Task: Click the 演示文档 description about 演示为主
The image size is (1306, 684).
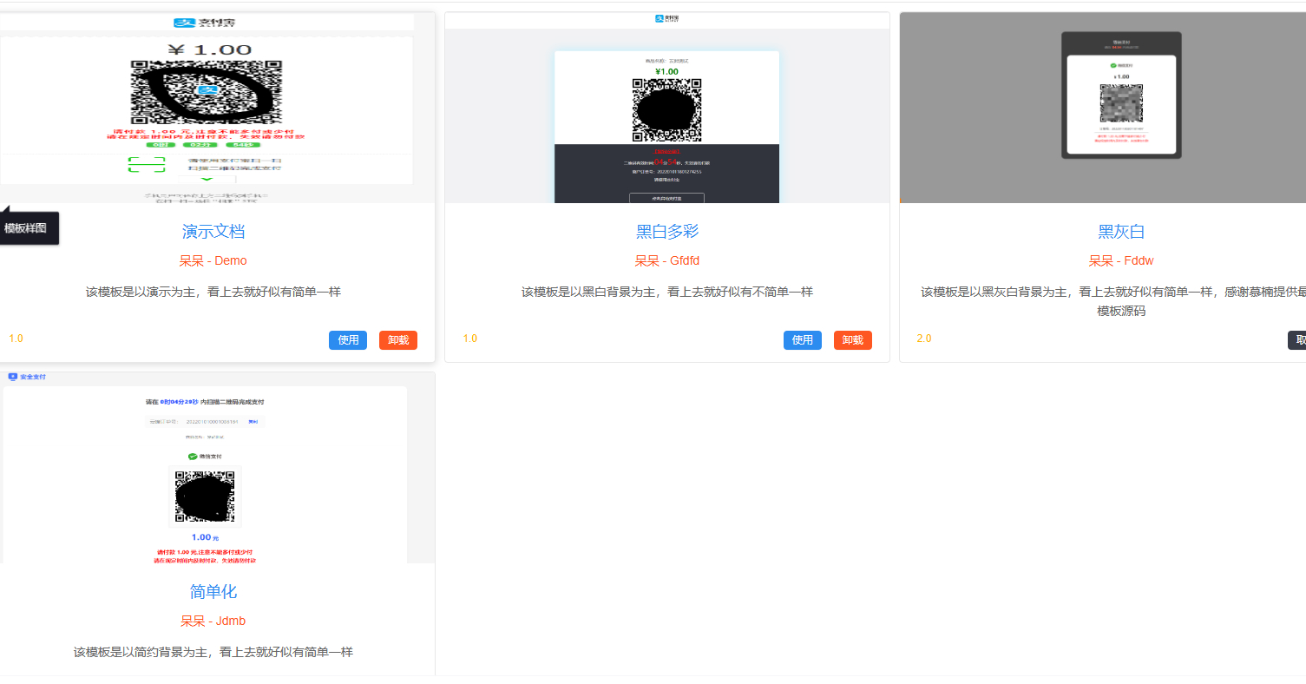Action: click(213, 292)
